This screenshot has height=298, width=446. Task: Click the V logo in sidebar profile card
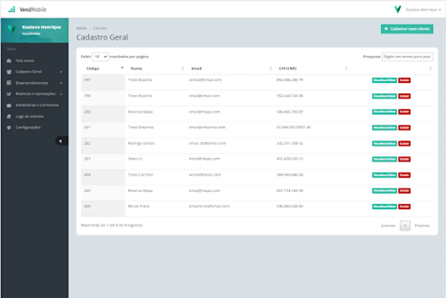coord(12,29)
